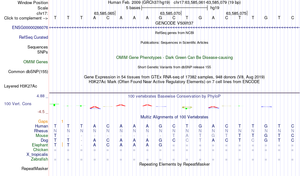Select the Mouse species label
Screen dimensions: 300x176
42,136
